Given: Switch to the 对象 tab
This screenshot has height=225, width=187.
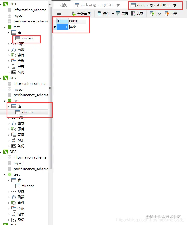Looking at the screenshot, I should [63, 5].
